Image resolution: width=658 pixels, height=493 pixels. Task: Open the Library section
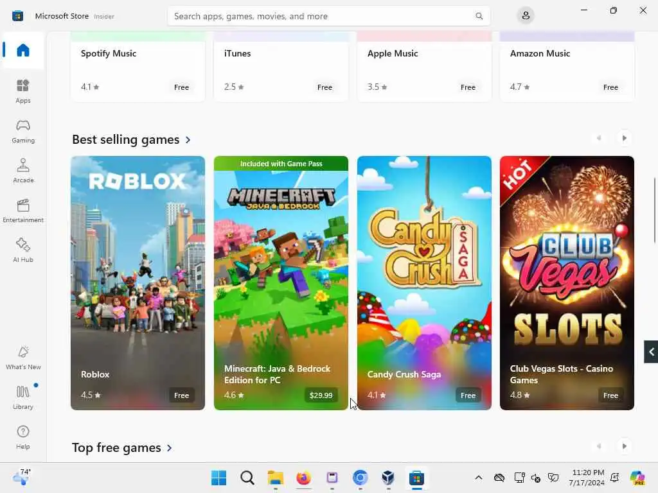point(23,397)
